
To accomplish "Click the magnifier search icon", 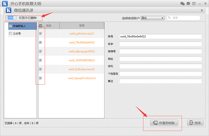I will click(169, 18).
